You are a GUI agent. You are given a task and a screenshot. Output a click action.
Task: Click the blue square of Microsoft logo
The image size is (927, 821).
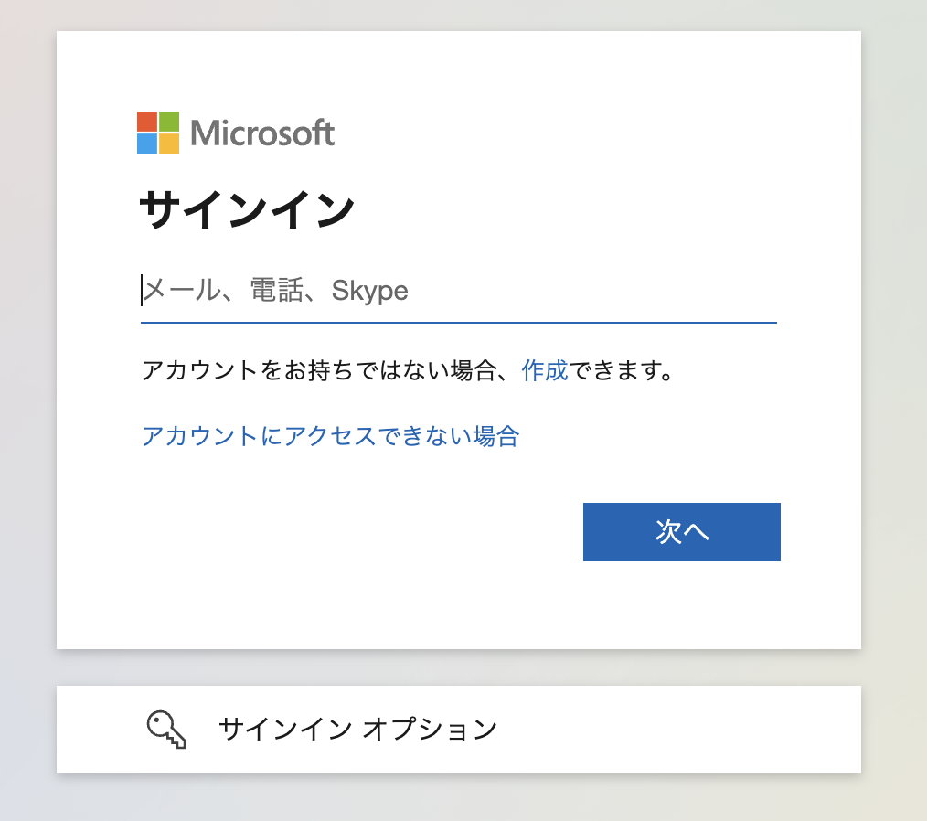tap(147, 144)
